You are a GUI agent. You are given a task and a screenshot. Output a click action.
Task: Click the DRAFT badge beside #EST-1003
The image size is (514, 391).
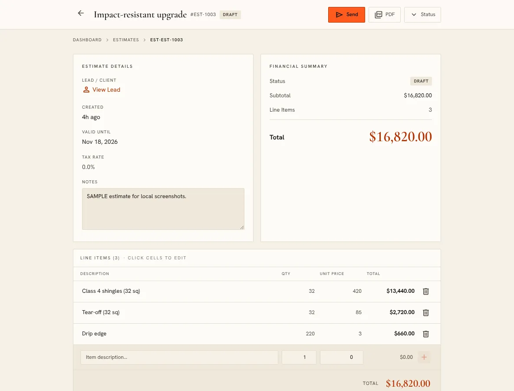(230, 15)
